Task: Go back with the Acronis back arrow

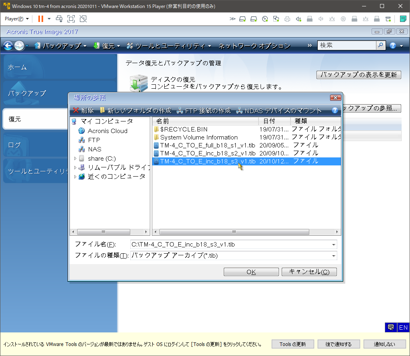Action: (8, 46)
